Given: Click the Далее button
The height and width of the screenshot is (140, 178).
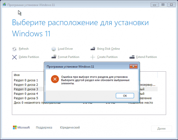Looking at the screenshot, I should coord(161,128).
